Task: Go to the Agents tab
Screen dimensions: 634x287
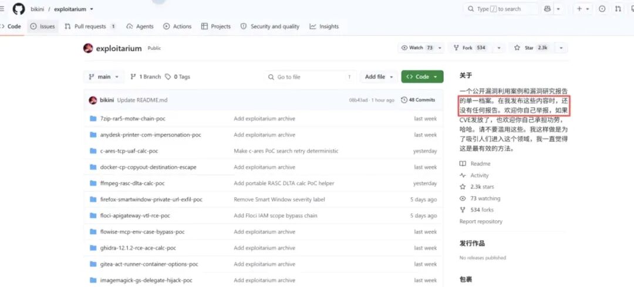Action: [x=140, y=26]
